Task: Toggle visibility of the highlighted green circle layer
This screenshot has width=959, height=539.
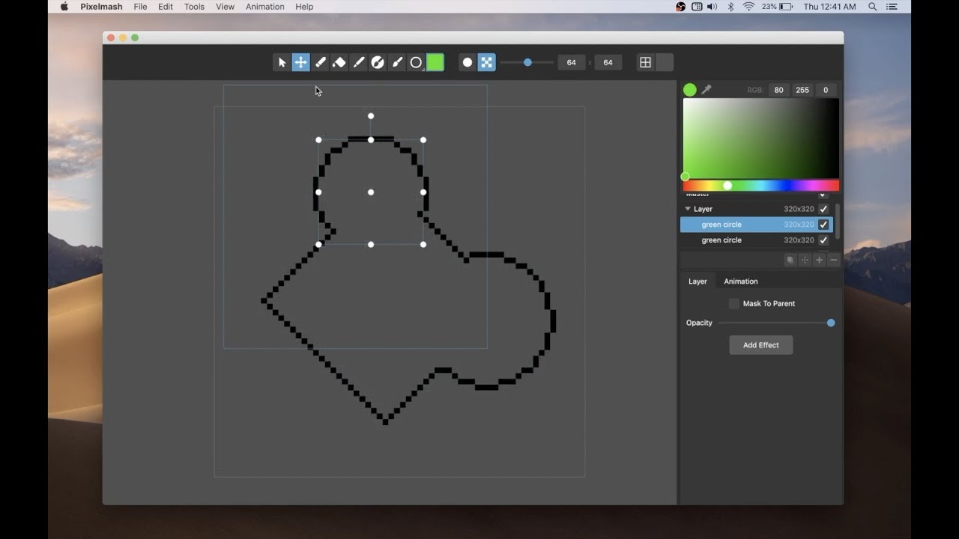Action: 823,225
